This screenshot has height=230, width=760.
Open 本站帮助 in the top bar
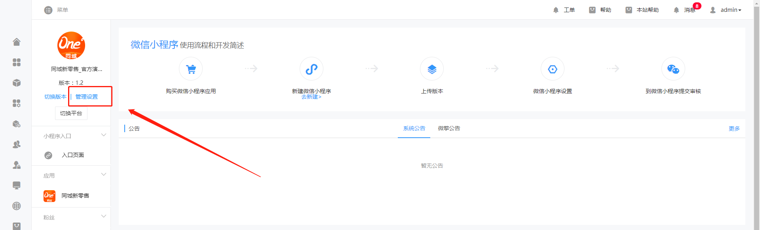648,10
